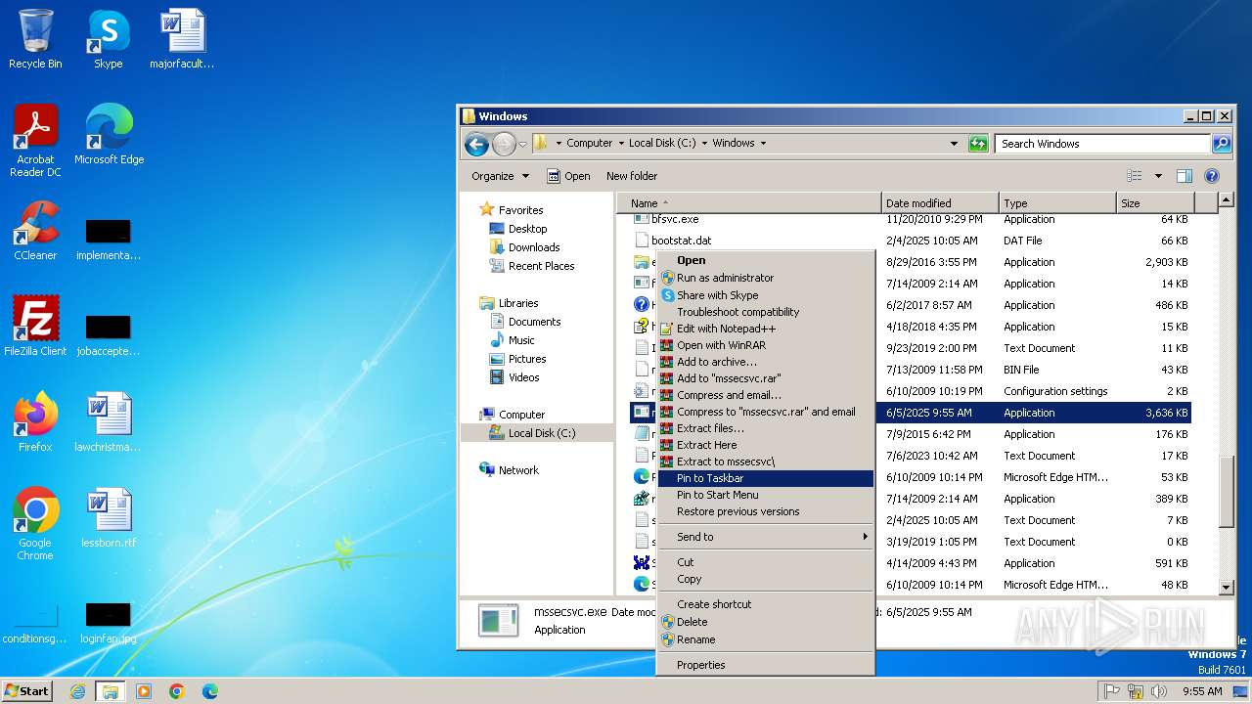1252x704 pixels.
Task: Open the Recycle Bin desktop icon
Action: [x=35, y=39]
